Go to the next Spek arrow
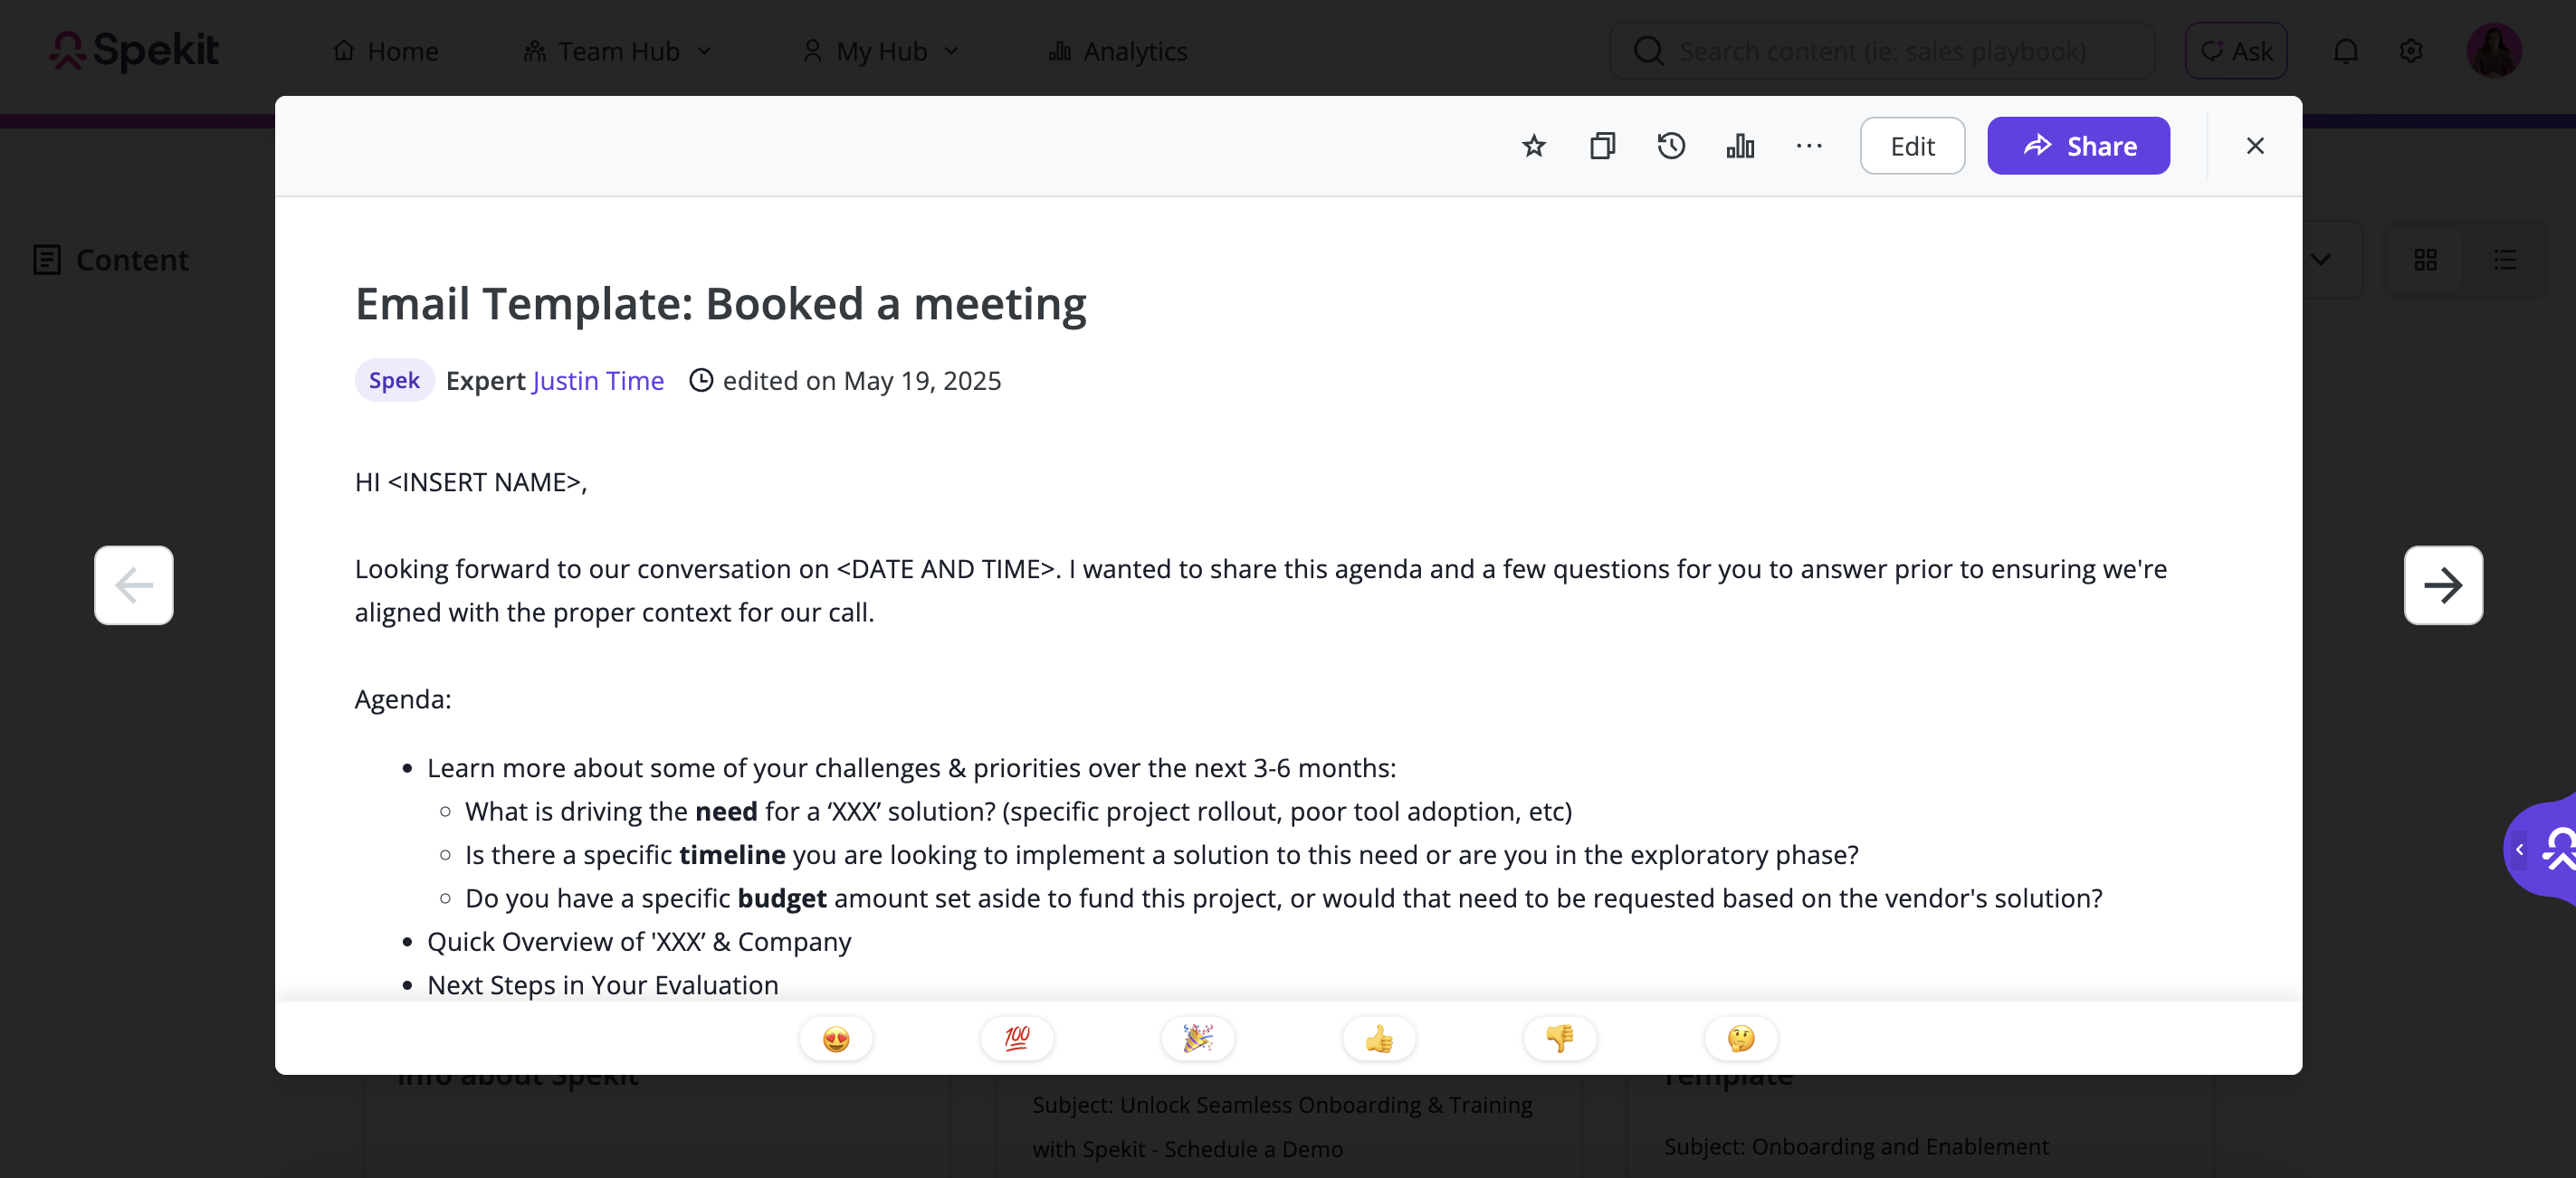Screen dimensions: 2576x1178 [x=2443, y=585]
